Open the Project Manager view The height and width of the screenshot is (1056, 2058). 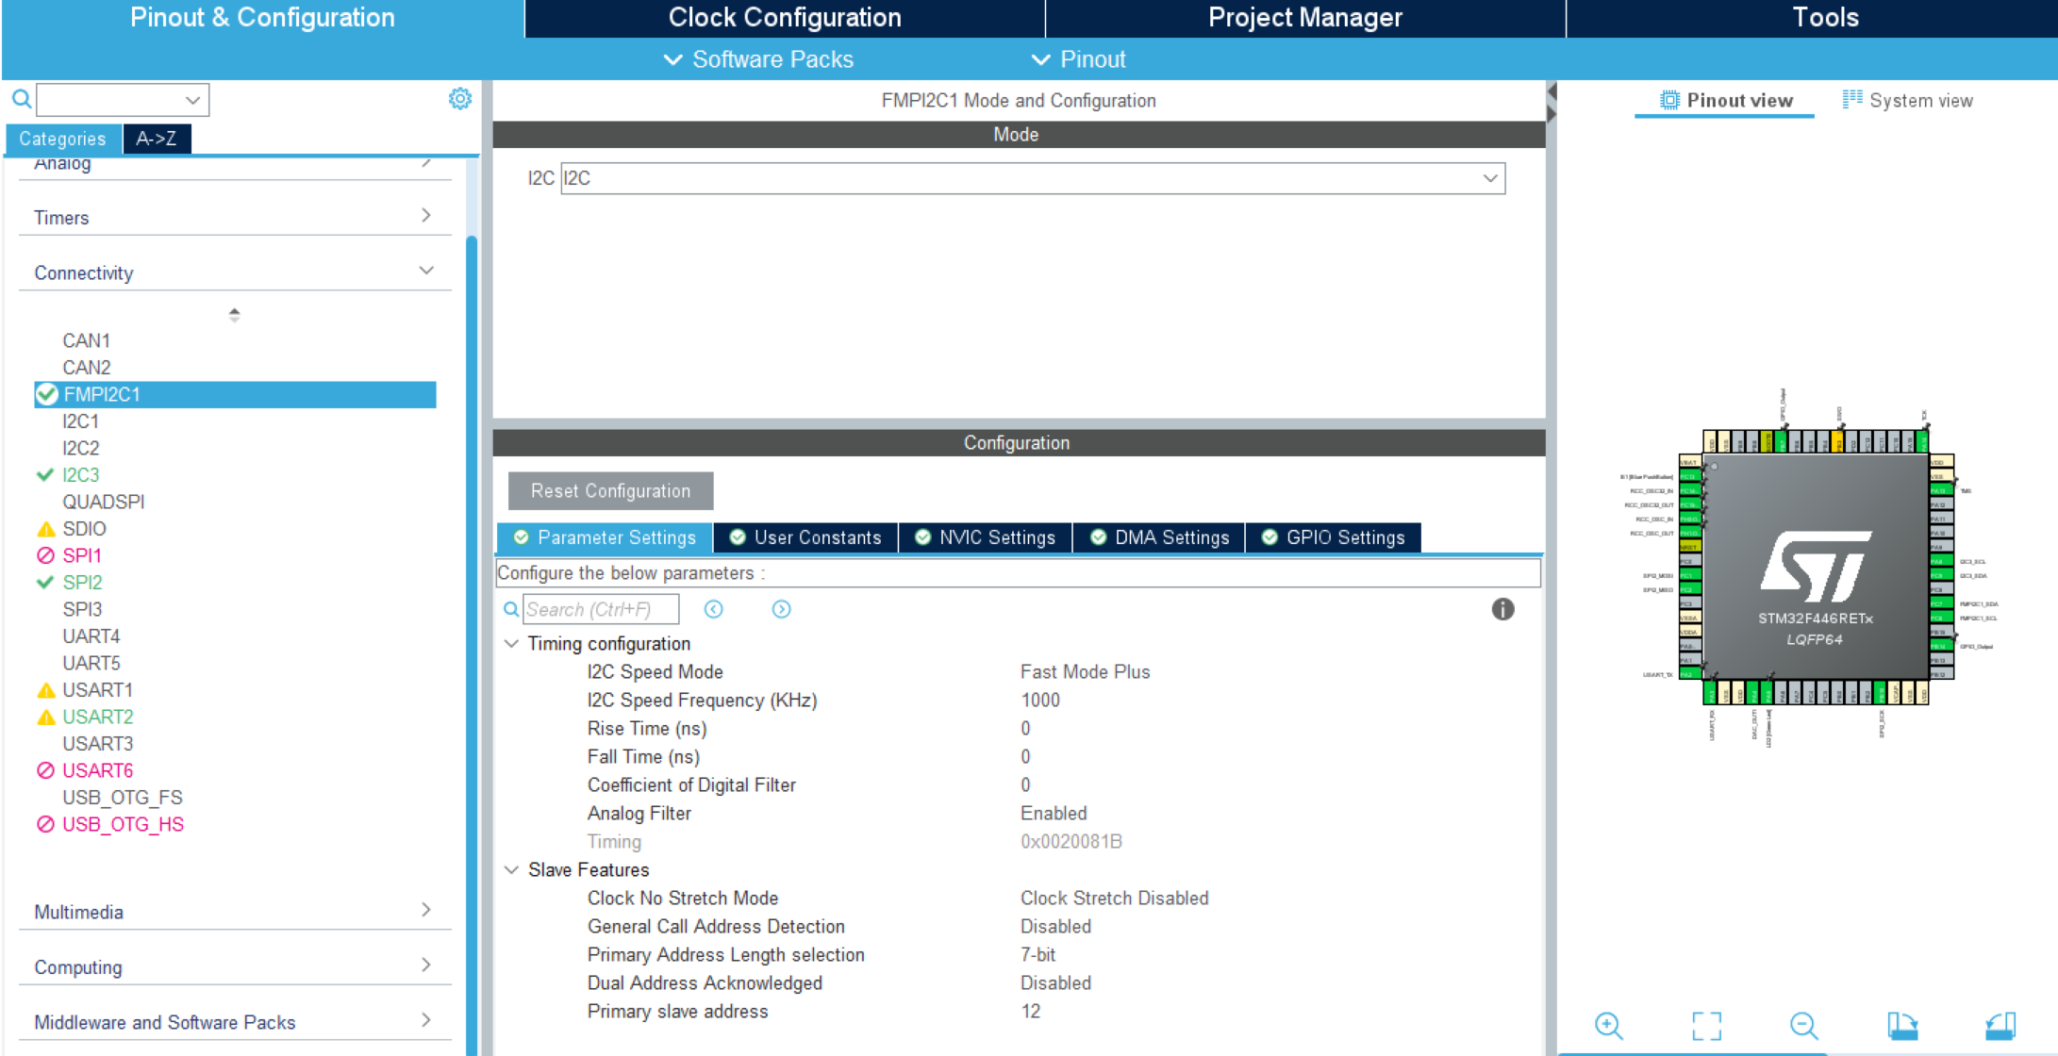point(1304,17)
